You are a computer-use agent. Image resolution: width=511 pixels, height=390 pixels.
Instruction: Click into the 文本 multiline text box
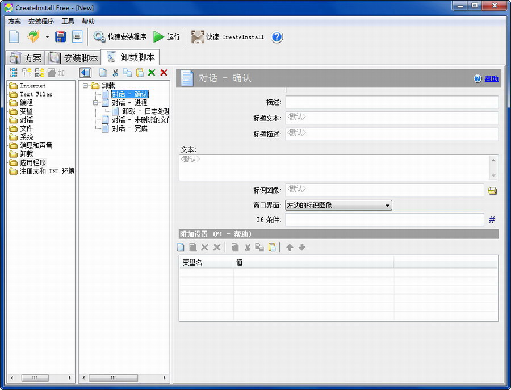(334, 167)
